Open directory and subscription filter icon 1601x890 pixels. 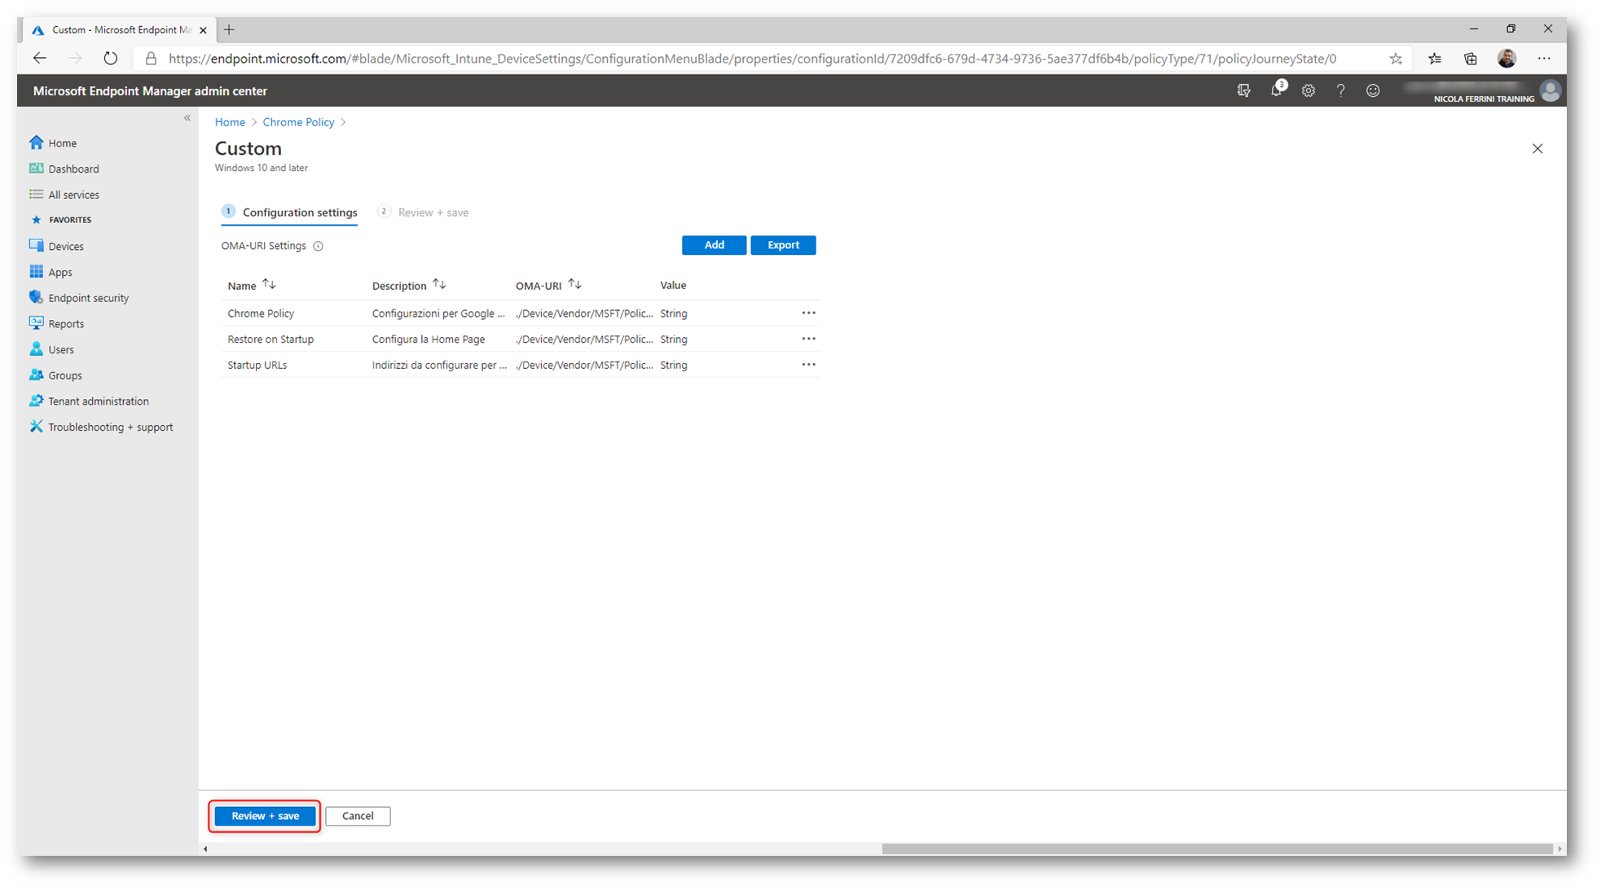tap(1244, 90)
